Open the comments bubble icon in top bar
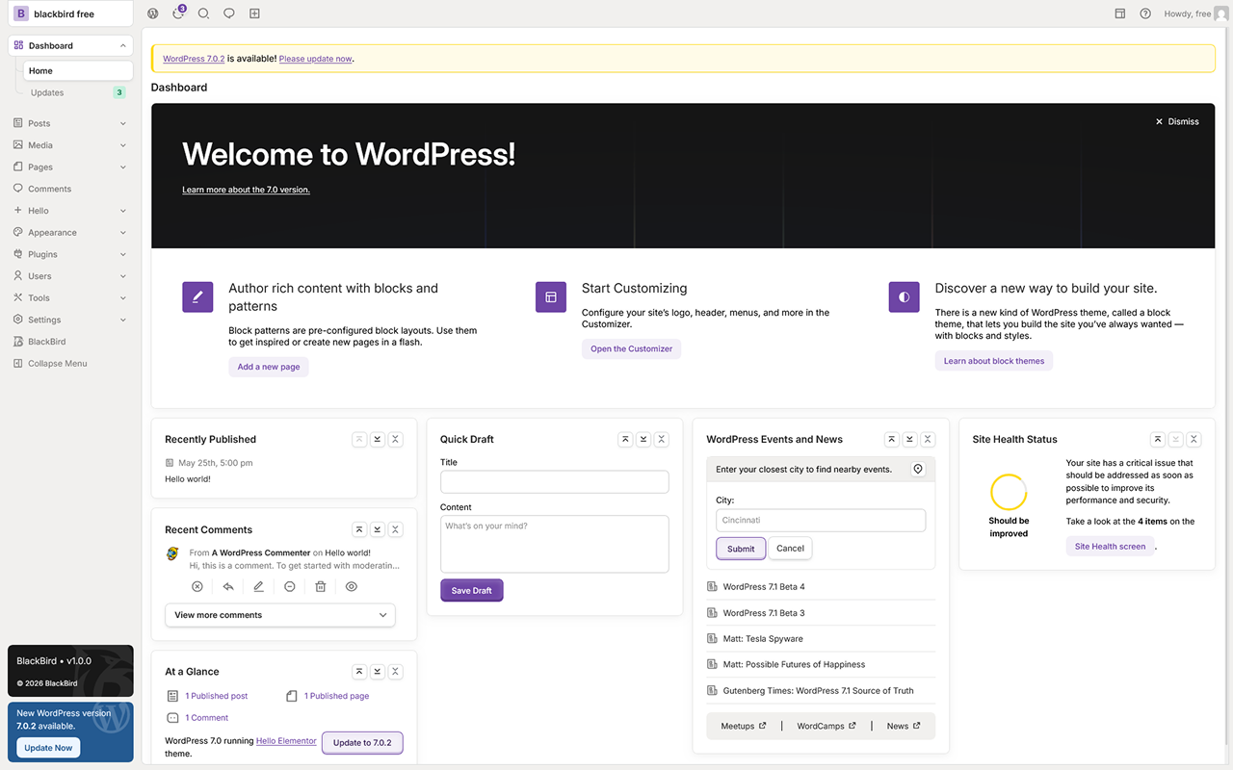Screen dimensions: 1233x770 (x=229, y=13)
